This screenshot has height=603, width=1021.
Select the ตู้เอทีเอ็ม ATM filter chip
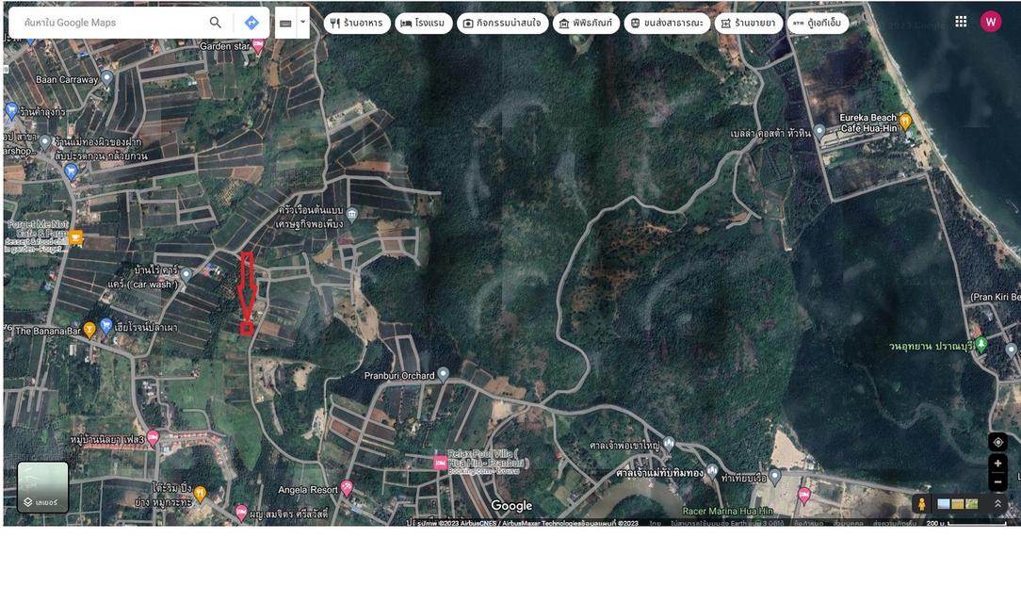[818, 23]
